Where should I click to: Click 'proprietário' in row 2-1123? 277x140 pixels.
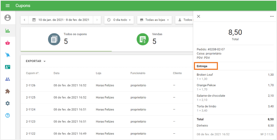click(138, 122)
